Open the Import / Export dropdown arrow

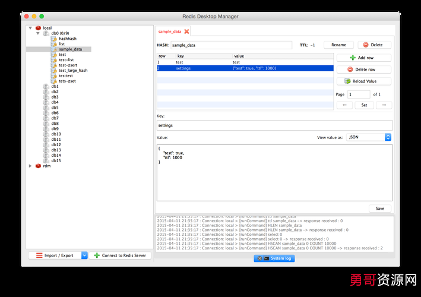84,255
